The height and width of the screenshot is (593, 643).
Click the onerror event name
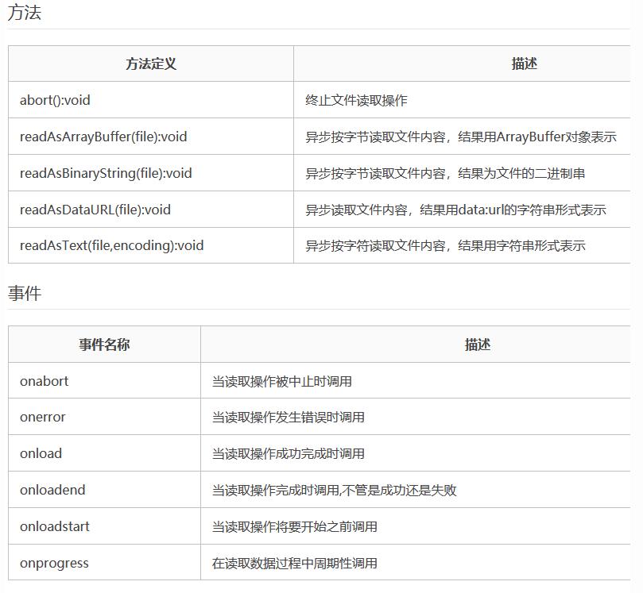[x=43, y=417]
